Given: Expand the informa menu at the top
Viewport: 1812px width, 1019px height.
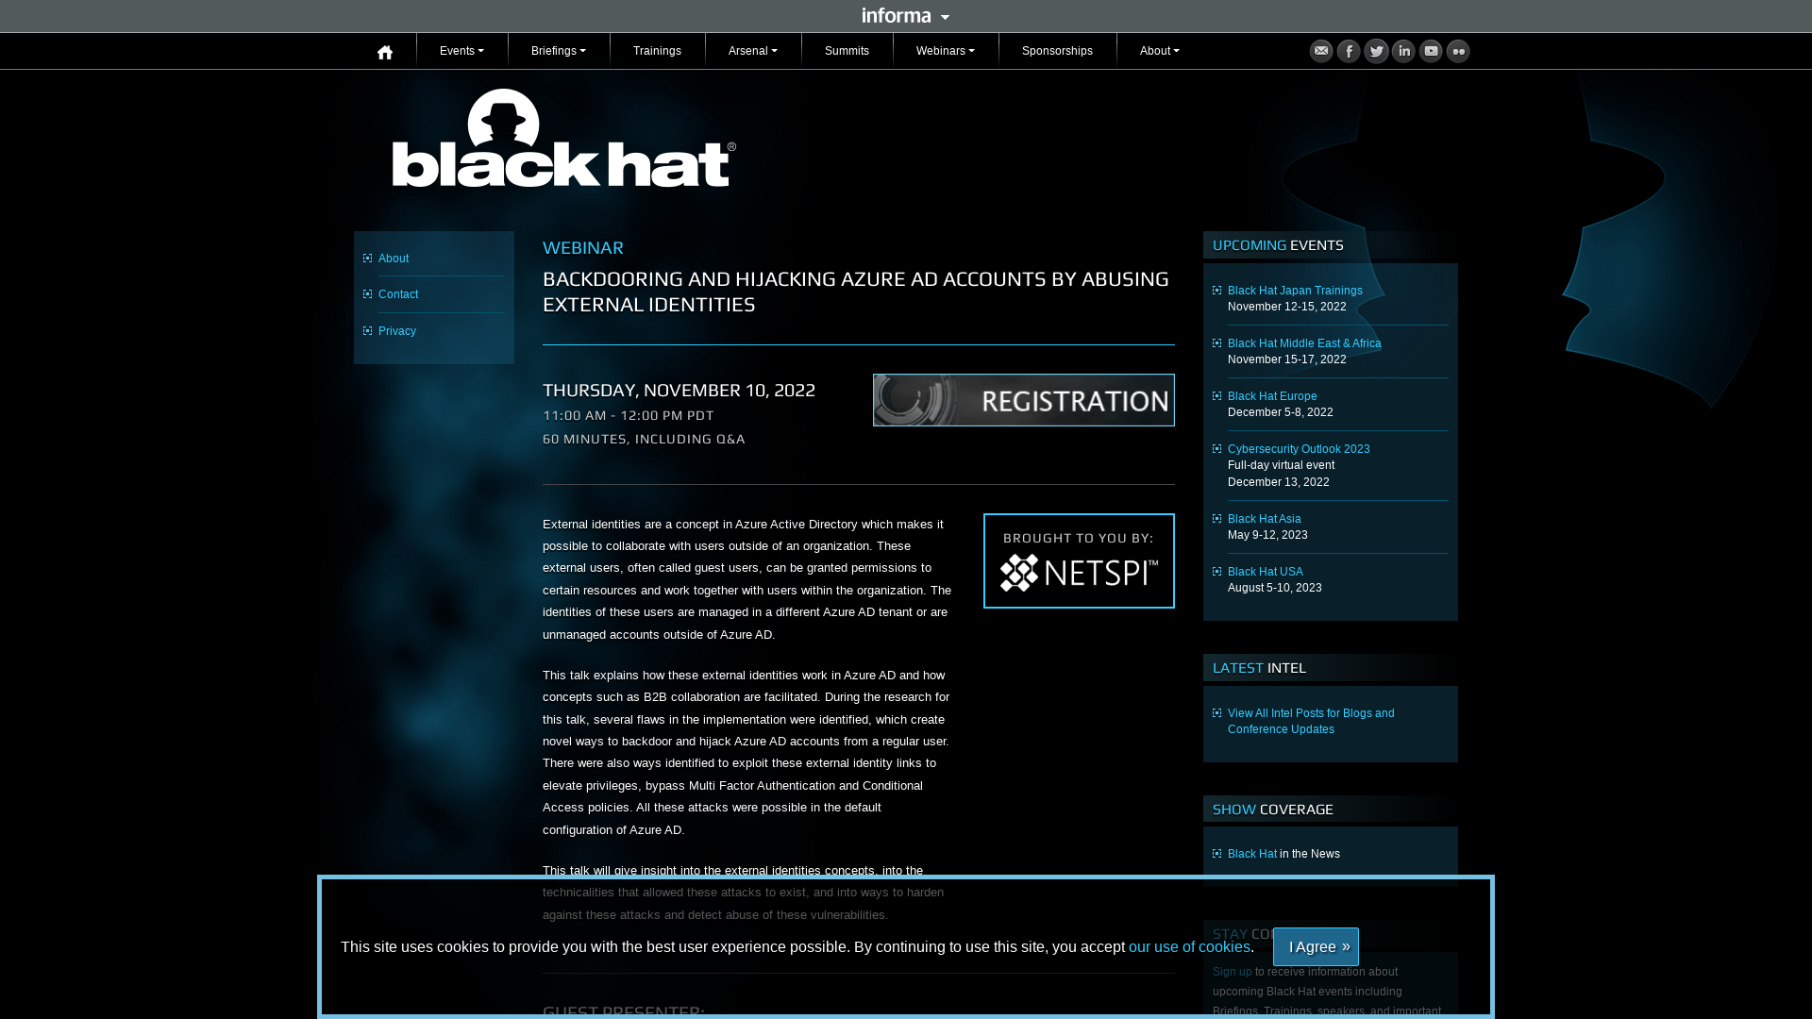Looking at the screenshot, I should click(x=905, y=15).
